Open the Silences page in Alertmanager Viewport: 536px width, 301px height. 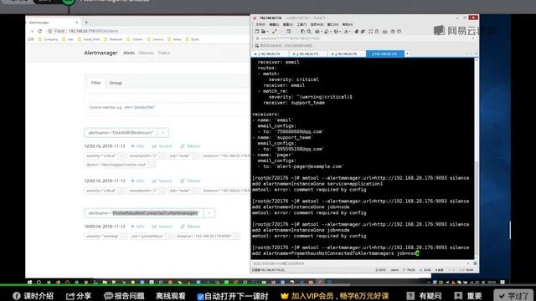point(147,53)
